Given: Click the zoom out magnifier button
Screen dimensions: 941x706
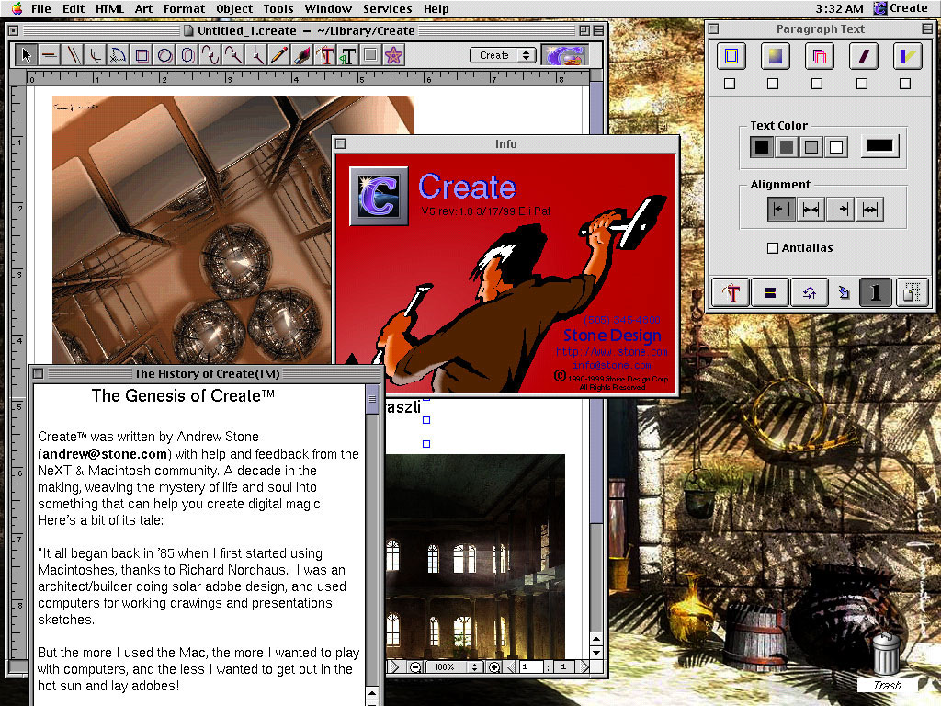Looking at the screenshot, I should click(414, 667).
